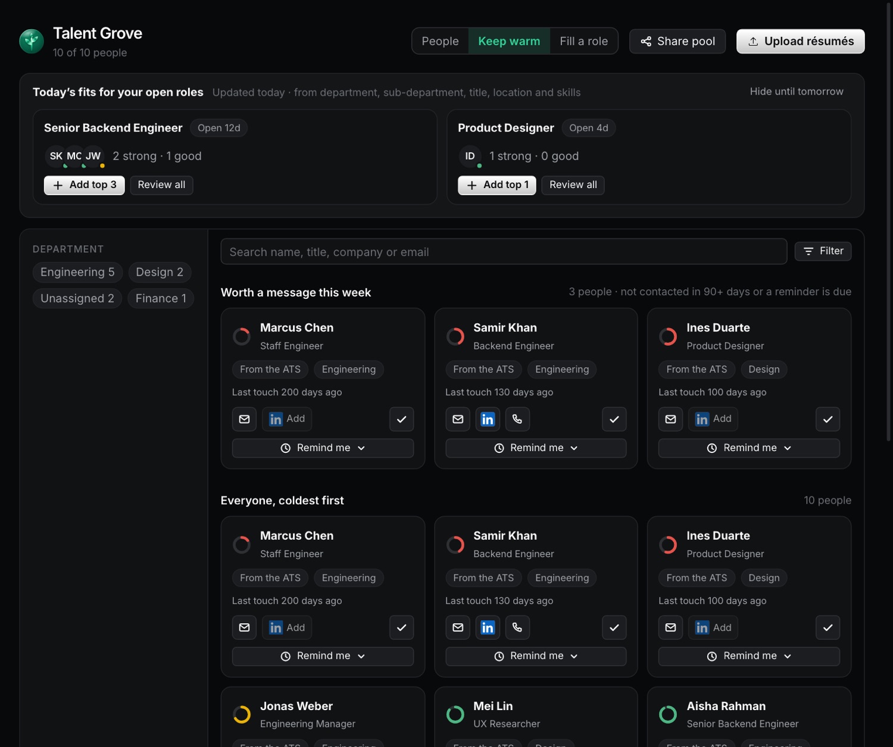Open the ID candidate avatar under Product Designer
Viewport: 893px width, 747px height.
coord(470,156)
